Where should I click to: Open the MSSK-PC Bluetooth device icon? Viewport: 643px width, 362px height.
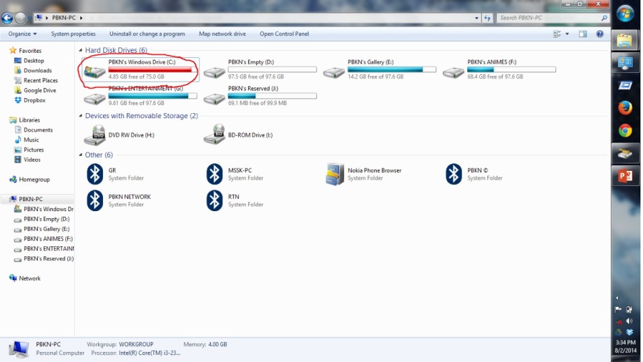(215, 174)
